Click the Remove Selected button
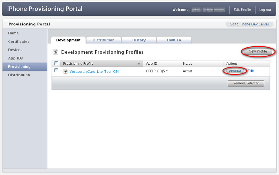Screen dimensions: 279x175 pos(246,83)
